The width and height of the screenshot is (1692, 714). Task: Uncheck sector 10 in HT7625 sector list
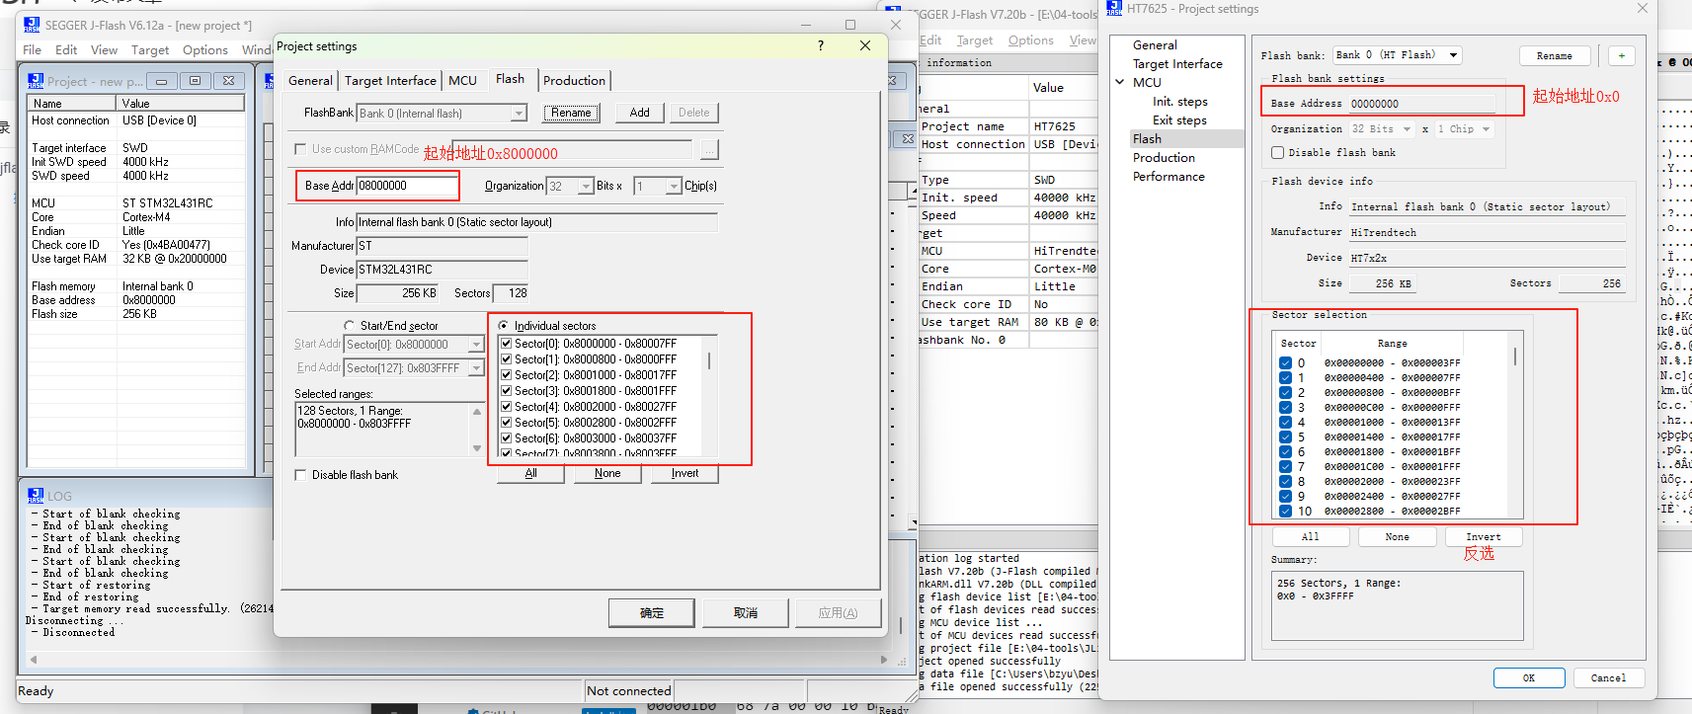tap(1285, 512)
